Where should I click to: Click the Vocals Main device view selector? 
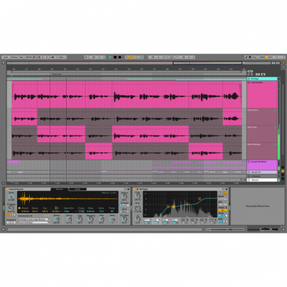pos(263,229)
